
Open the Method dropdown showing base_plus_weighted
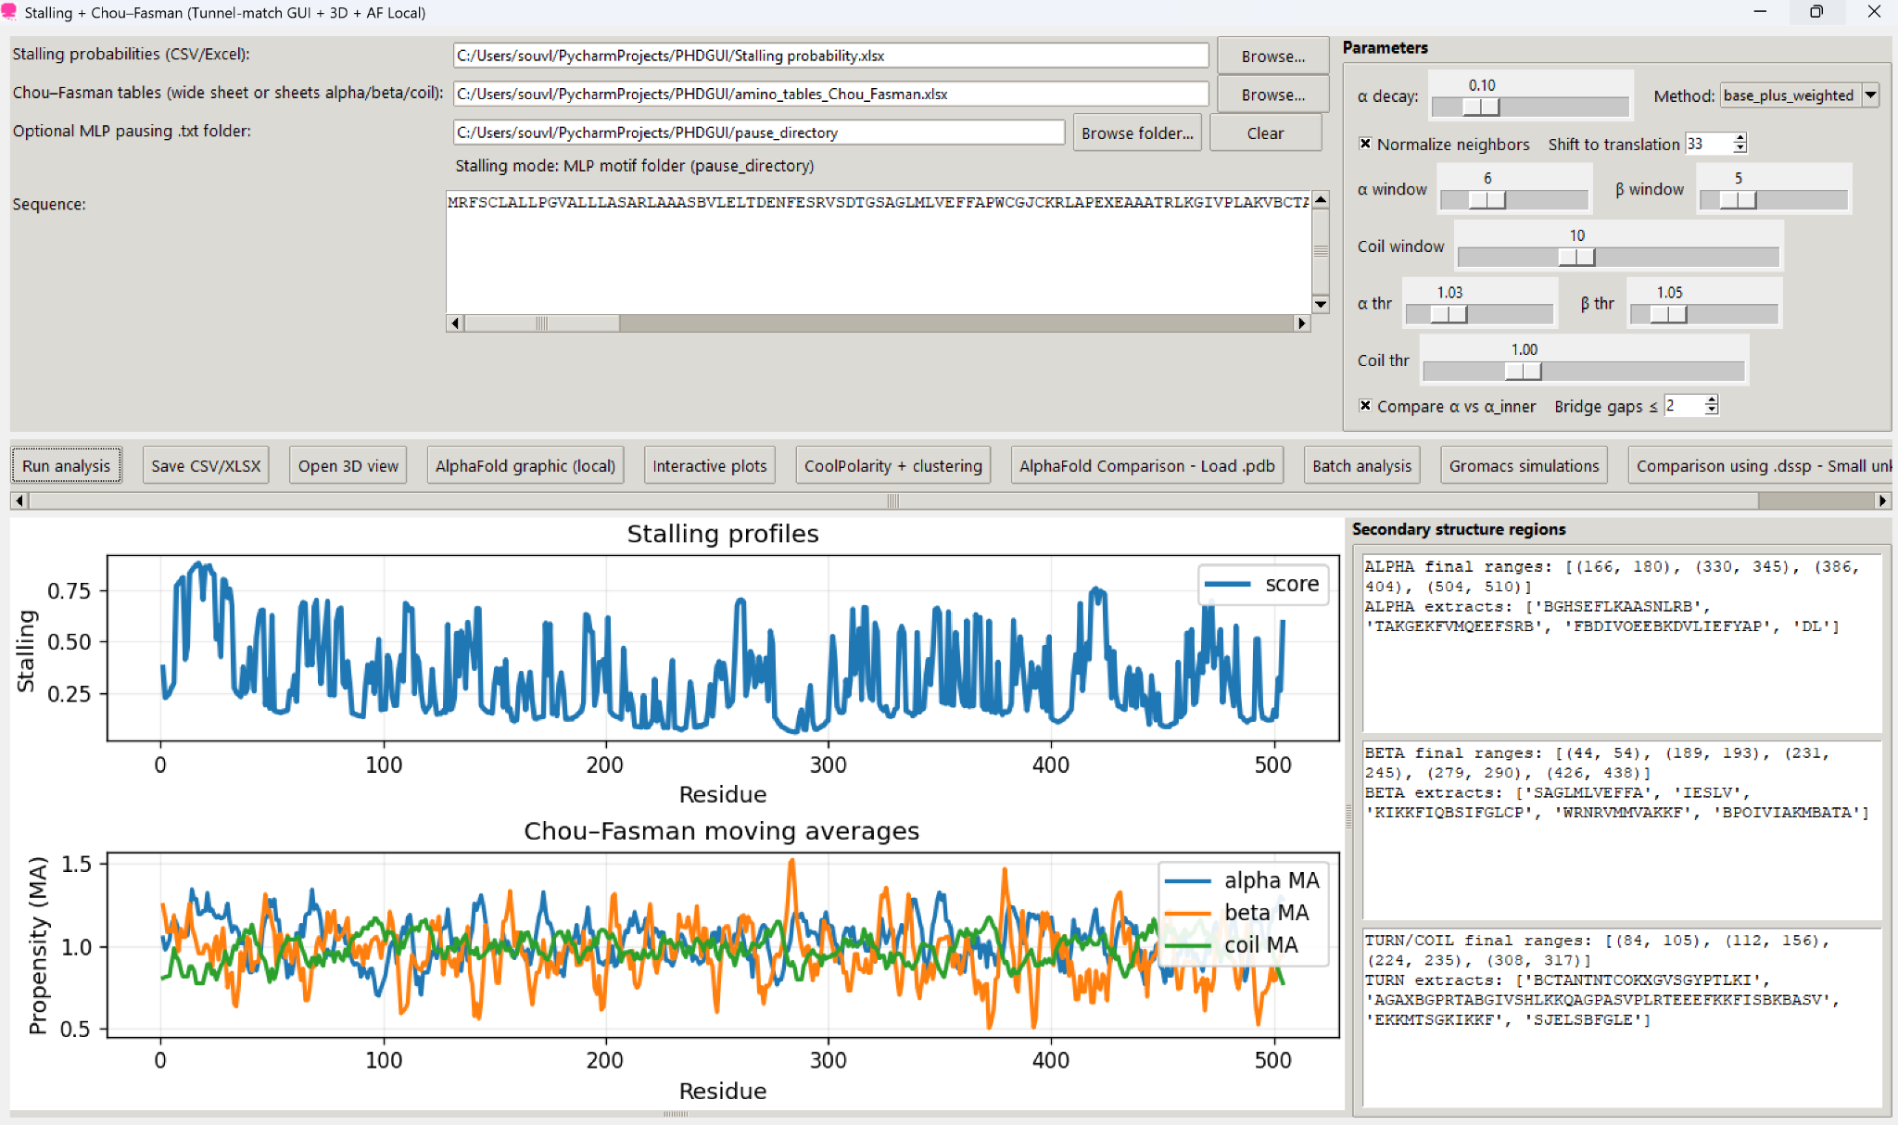1872,95
